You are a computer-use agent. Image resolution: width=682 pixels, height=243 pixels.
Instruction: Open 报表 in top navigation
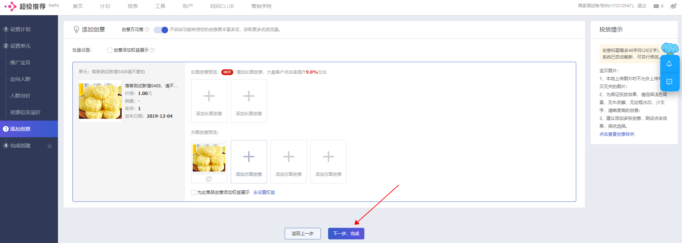[133, 6]
